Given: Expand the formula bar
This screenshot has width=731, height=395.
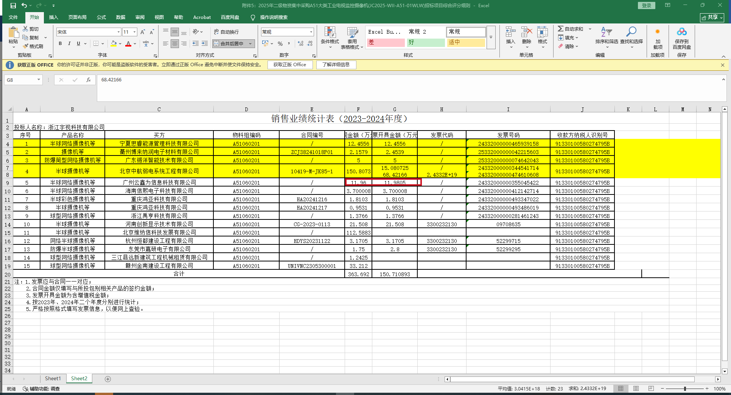Looking at the screenshot, I should point(723,79).
